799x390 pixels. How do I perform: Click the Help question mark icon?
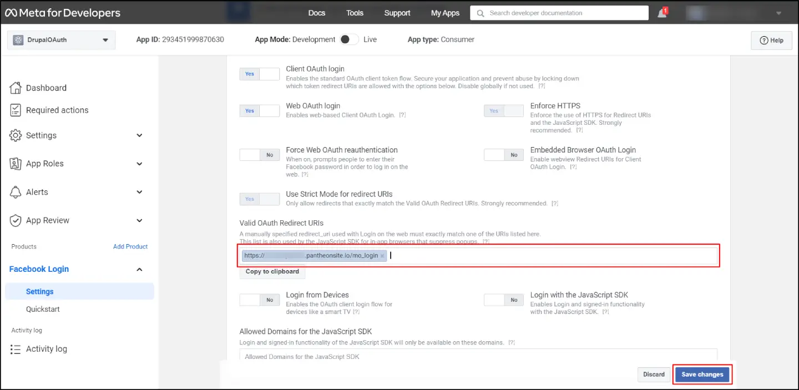[x=764, y=40]
